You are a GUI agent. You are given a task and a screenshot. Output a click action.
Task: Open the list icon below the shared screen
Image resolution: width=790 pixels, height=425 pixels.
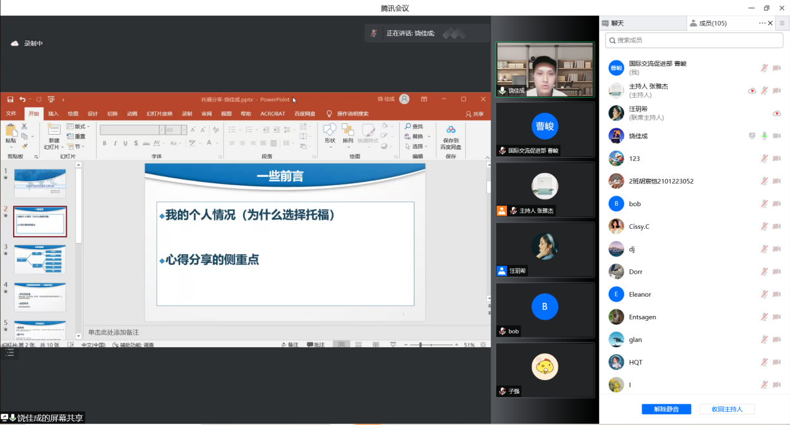click(x=9, y=352)
